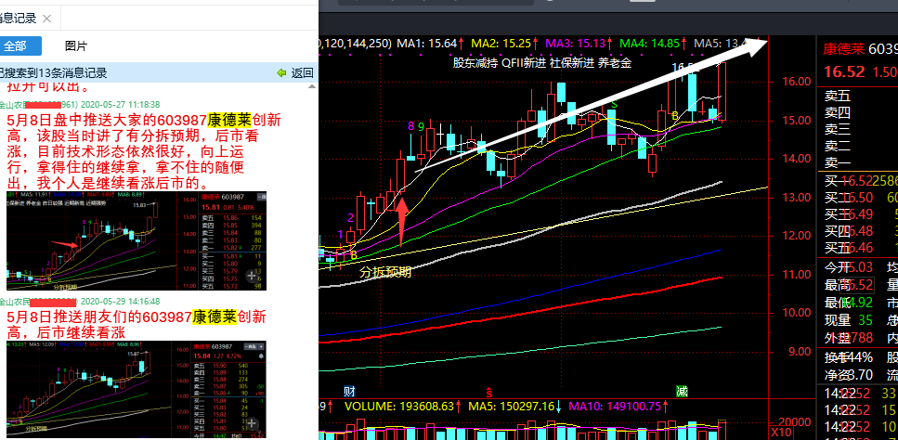Click the green 9 count marker

(421, 125)
